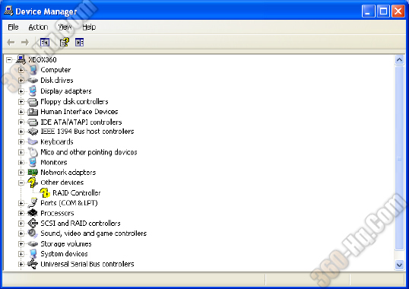409x289 pixels.
Task: Expand the Universal Serial Bus controllers node
Action: pos(21,264)
